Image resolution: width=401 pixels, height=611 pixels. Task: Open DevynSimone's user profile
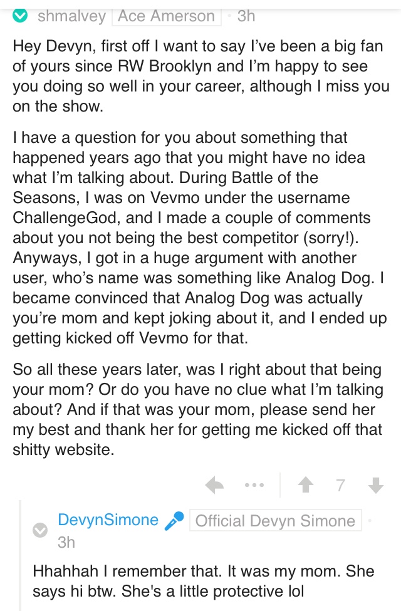pos(108,520)
